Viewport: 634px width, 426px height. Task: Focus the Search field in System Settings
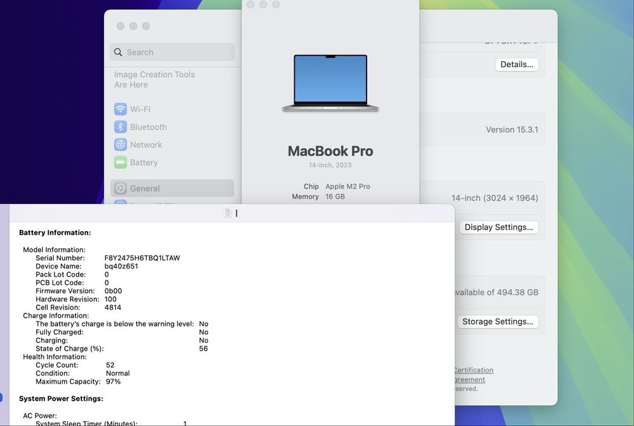pyautogui.click(x=172, y=52)
